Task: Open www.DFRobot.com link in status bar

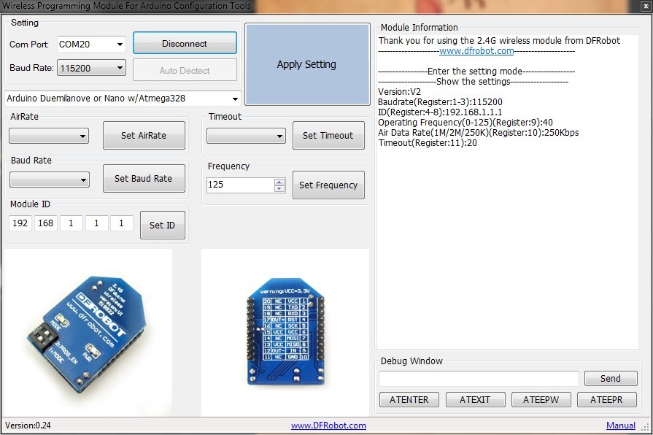Action: 328,426
